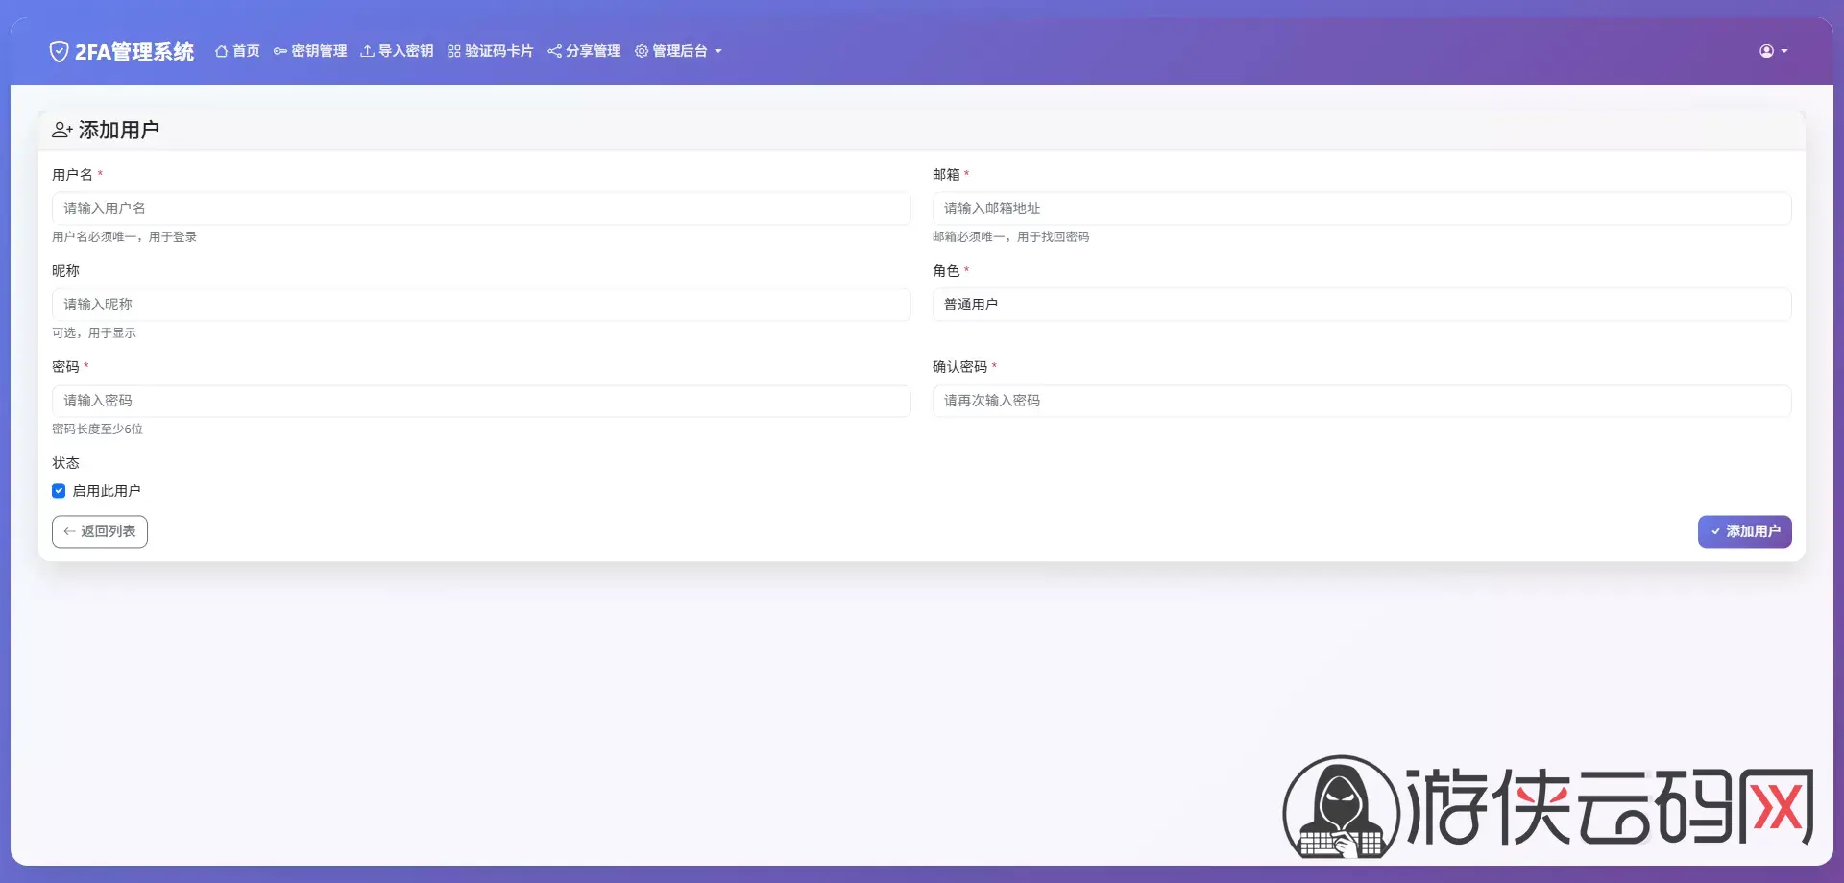
Task: Click the gear icon for 管理后台
Action: (642, 51)
